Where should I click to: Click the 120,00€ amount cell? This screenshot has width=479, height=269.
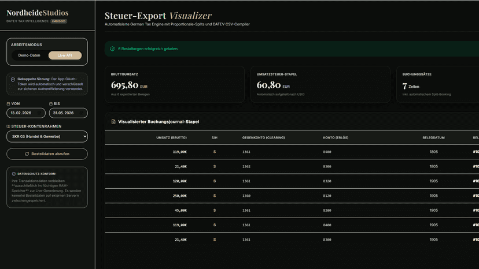click(x=179, y=181)
